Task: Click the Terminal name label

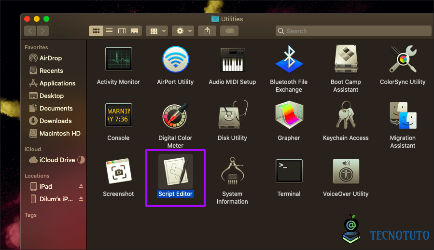Action: coord(289,194)
